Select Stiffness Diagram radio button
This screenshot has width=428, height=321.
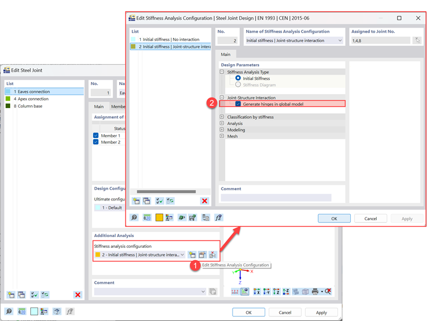click(x=238, y=84)
